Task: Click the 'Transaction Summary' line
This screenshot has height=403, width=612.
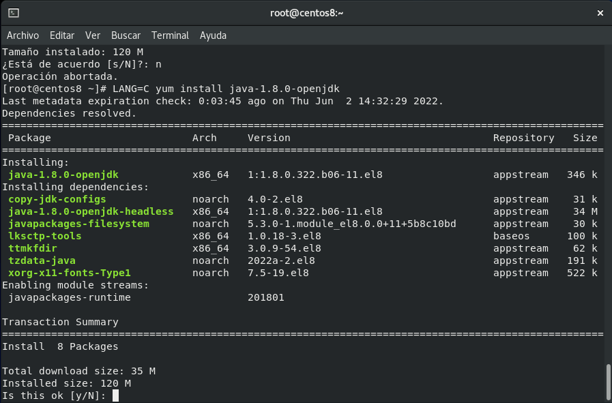Action: (60, 323)
